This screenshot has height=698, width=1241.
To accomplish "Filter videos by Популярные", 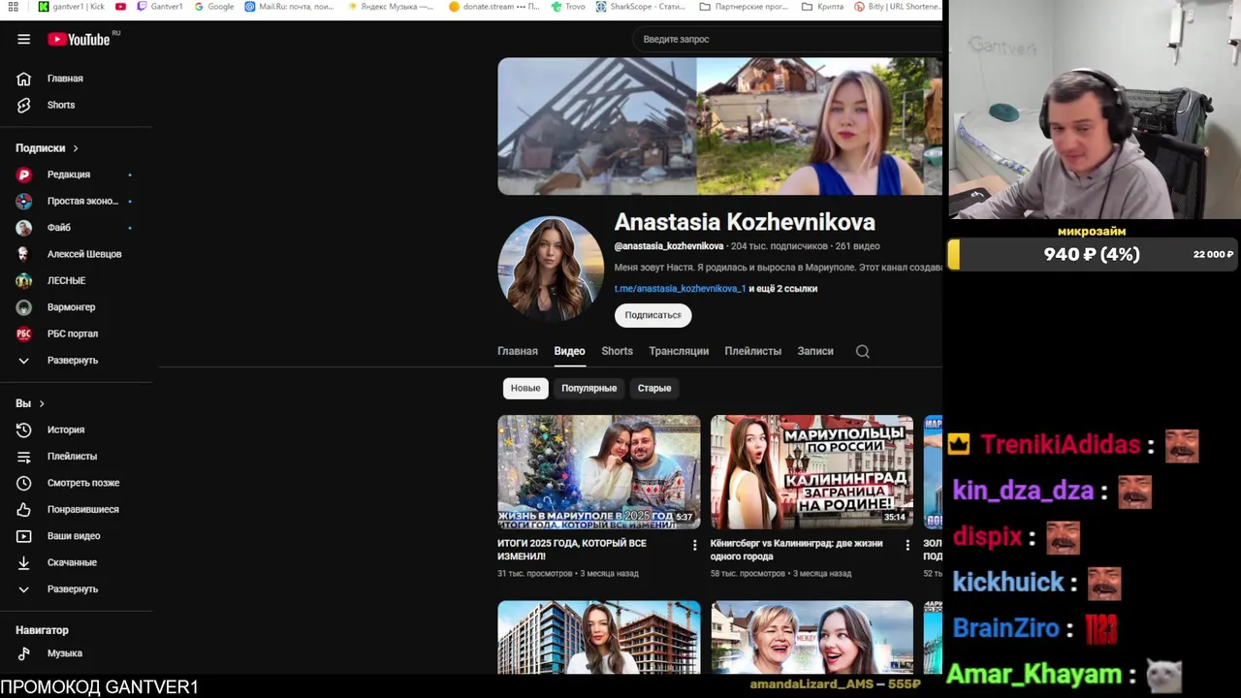I will point(589,388).
